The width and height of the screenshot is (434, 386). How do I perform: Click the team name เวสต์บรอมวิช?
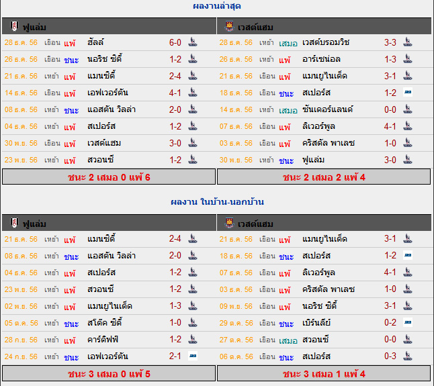tap(326, 42)
